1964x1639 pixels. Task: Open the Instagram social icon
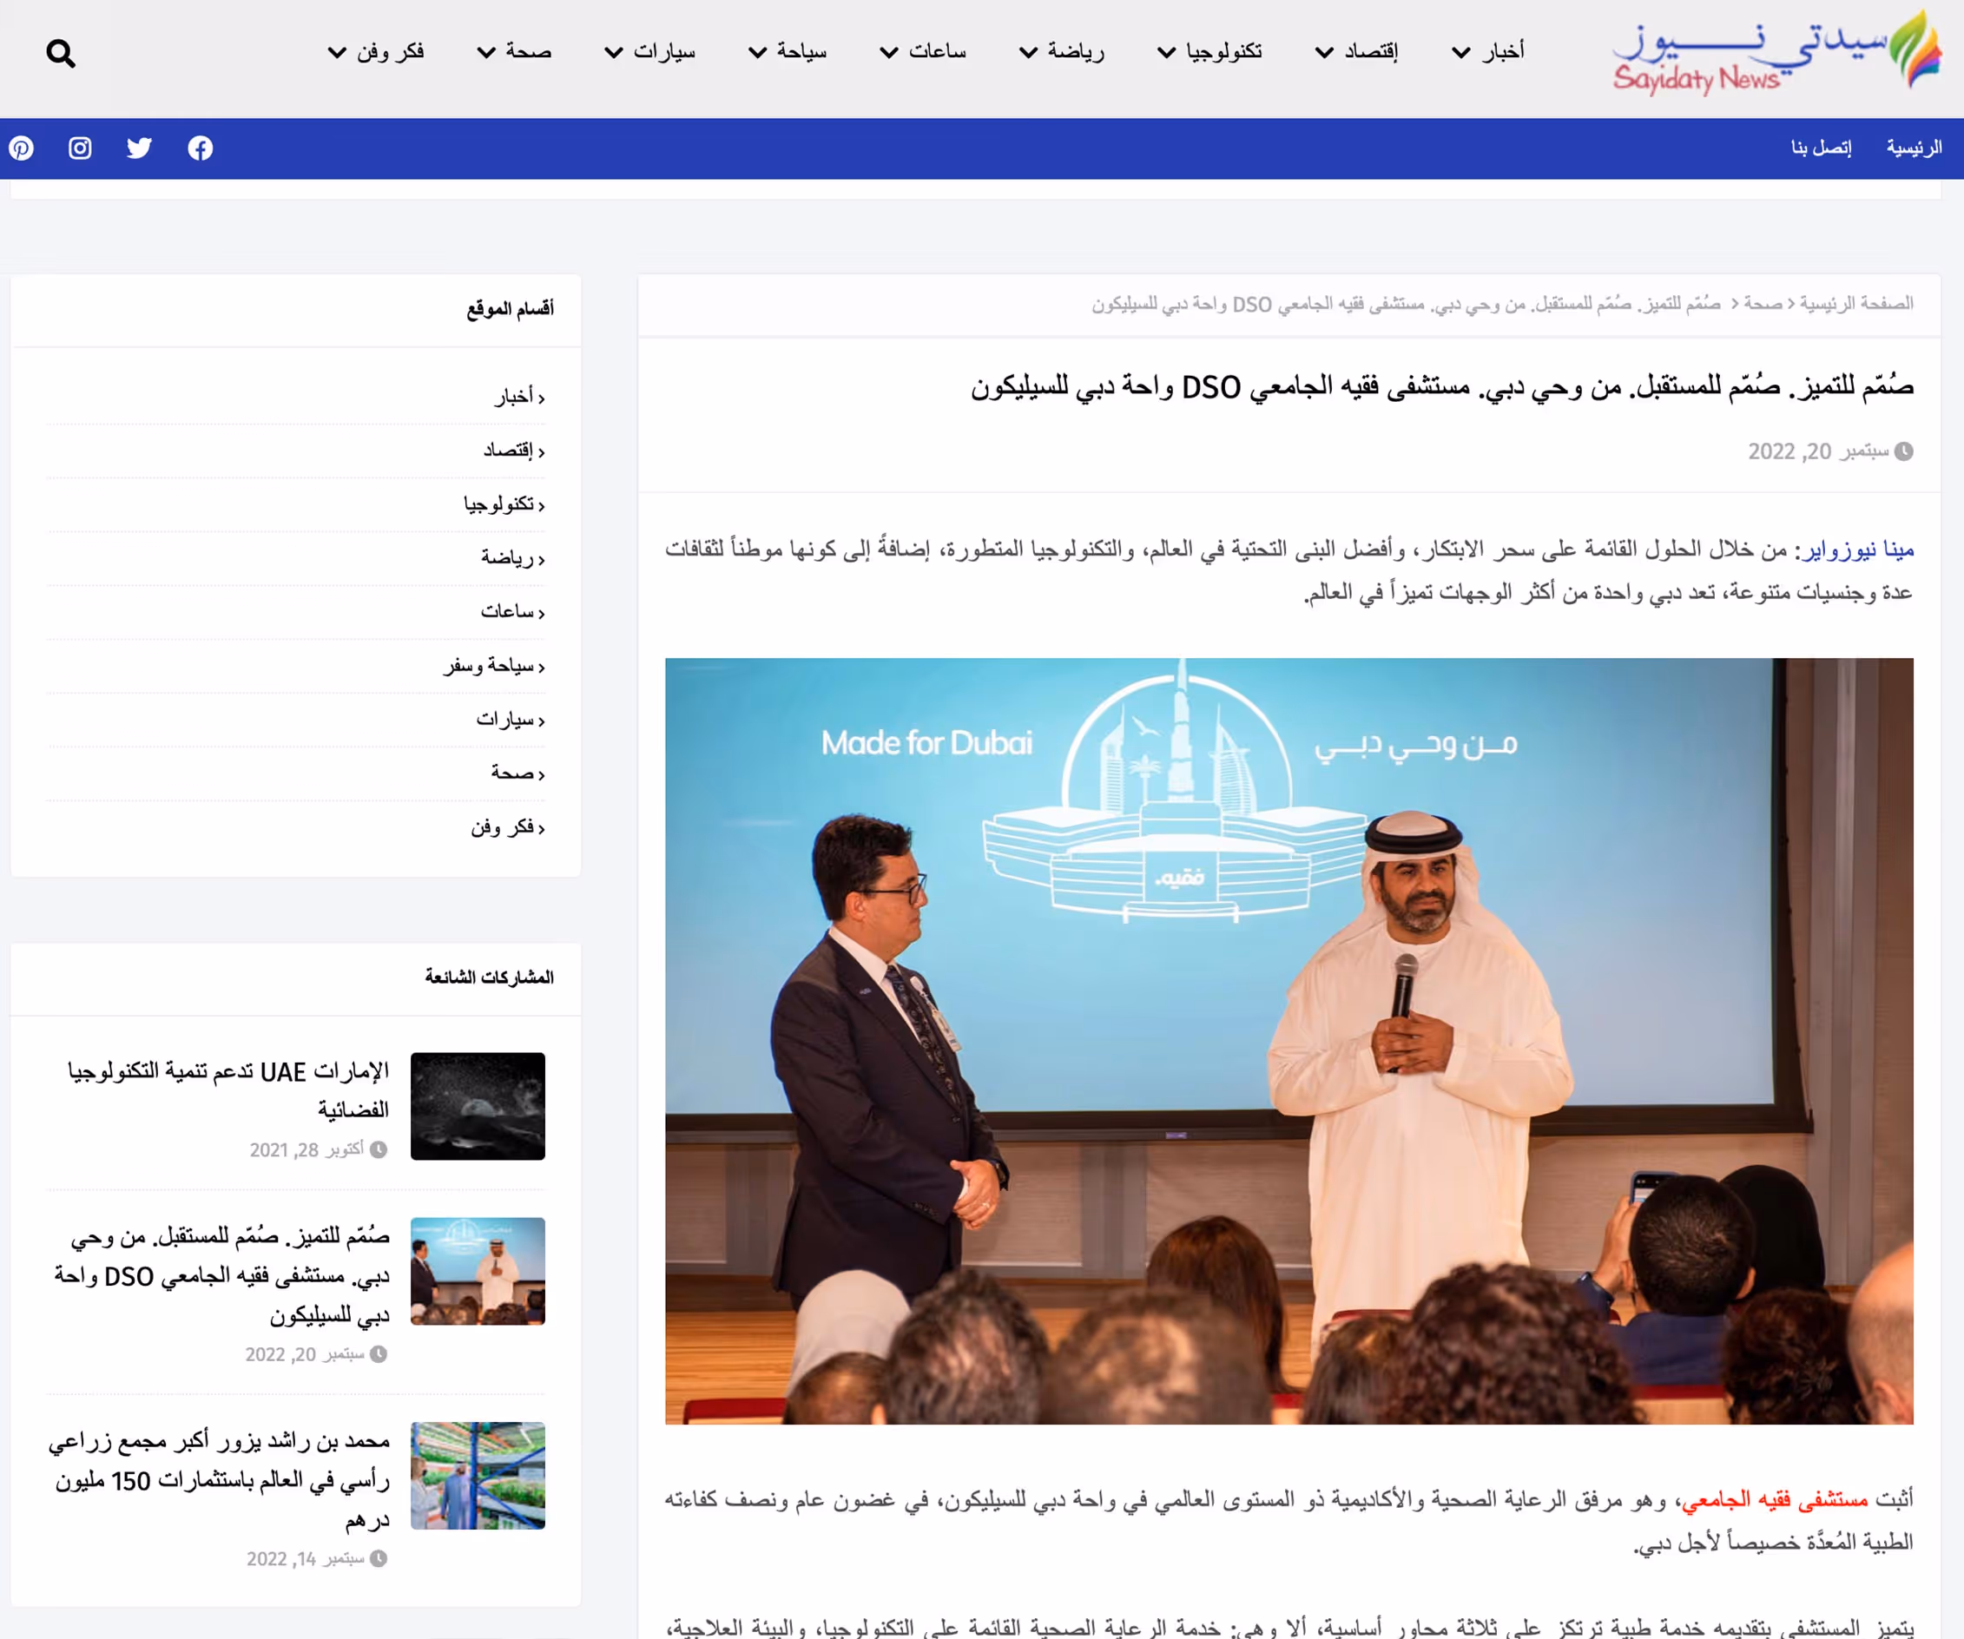81,148
